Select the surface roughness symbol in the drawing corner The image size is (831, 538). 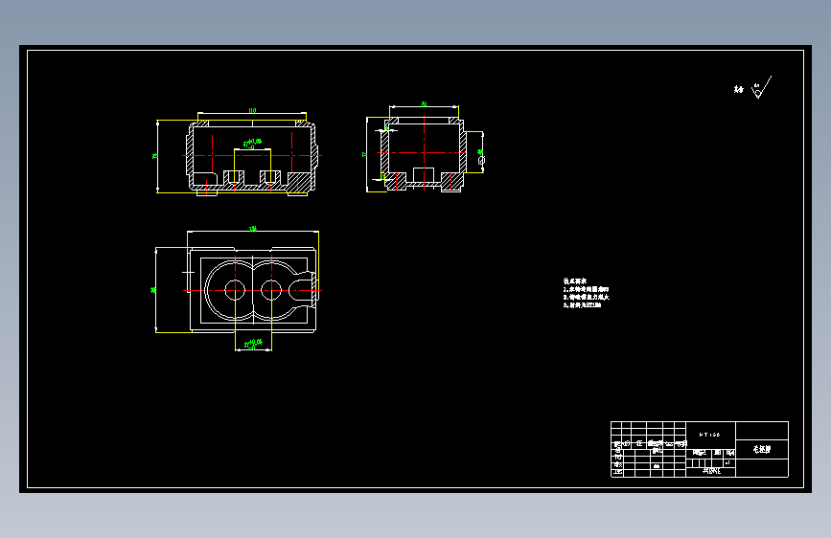pyautogui.click(x=761, y=87)
